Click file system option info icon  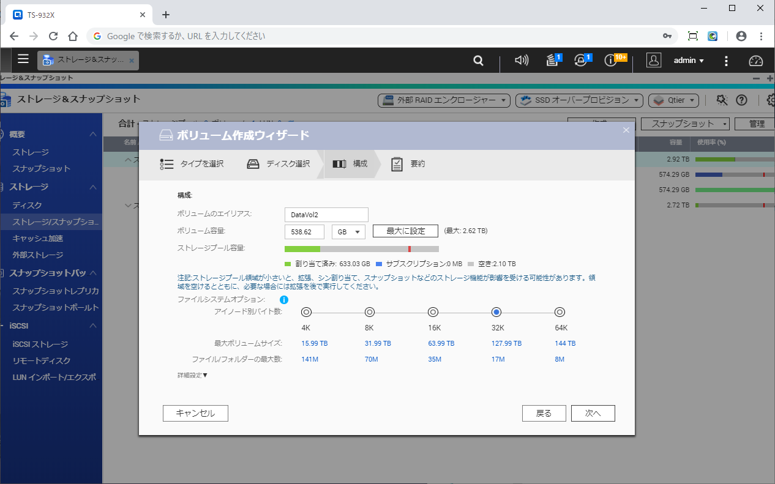tap(284, 300)
